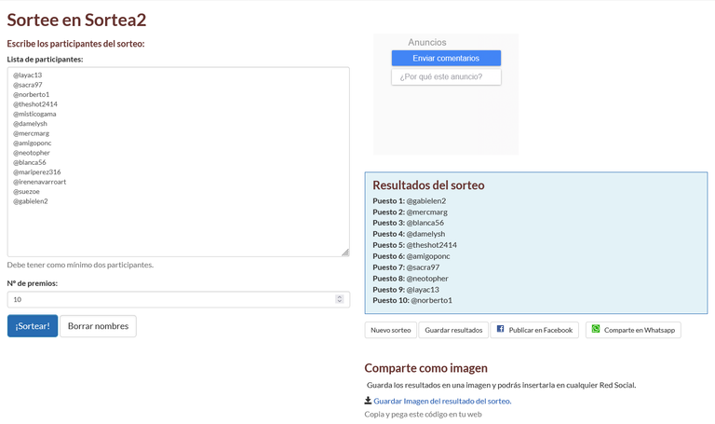715x424 pixels.
Task: Click participant @mariperez316 in list
Action: (37, 172)
